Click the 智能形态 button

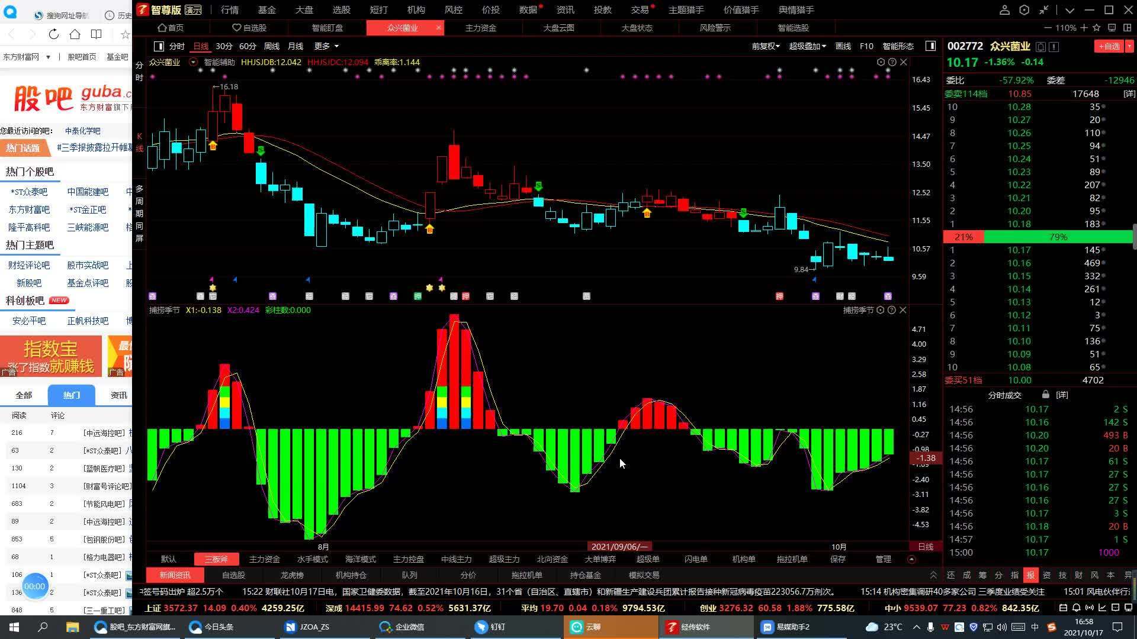pyautogui.click(x=898, y=46)
